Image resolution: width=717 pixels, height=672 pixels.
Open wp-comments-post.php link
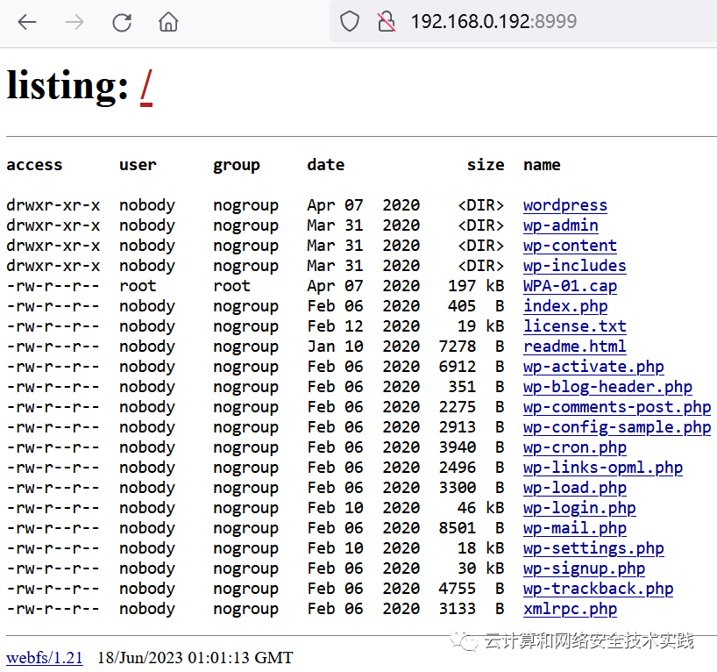click(x=617, y=407)
